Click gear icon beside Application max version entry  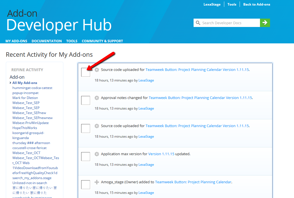tap(97, 154)
